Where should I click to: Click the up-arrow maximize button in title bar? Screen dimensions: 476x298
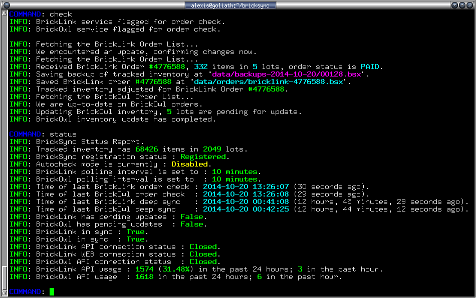462,5
